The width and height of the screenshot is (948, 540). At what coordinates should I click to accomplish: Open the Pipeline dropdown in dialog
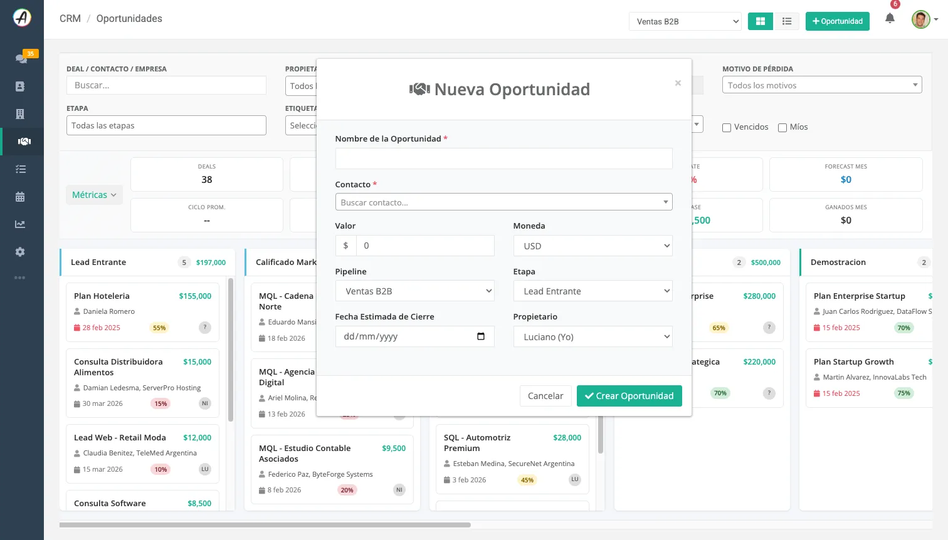click(x=414, y=291)
